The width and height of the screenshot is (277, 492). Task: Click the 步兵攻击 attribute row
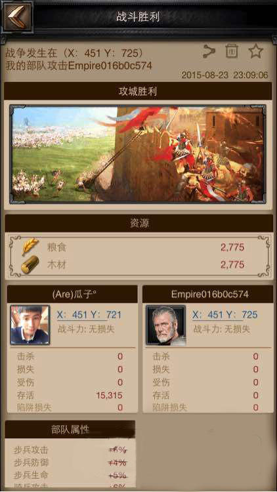(x=70, y=450)
